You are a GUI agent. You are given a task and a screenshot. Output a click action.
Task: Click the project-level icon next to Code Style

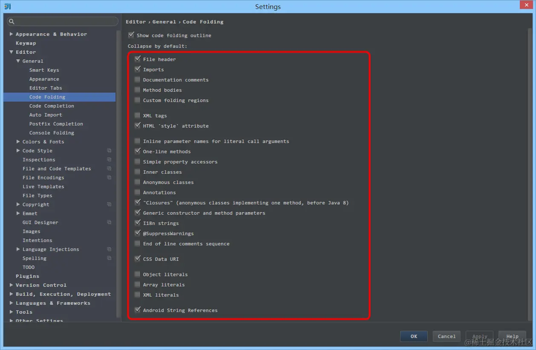pos(109,151)
